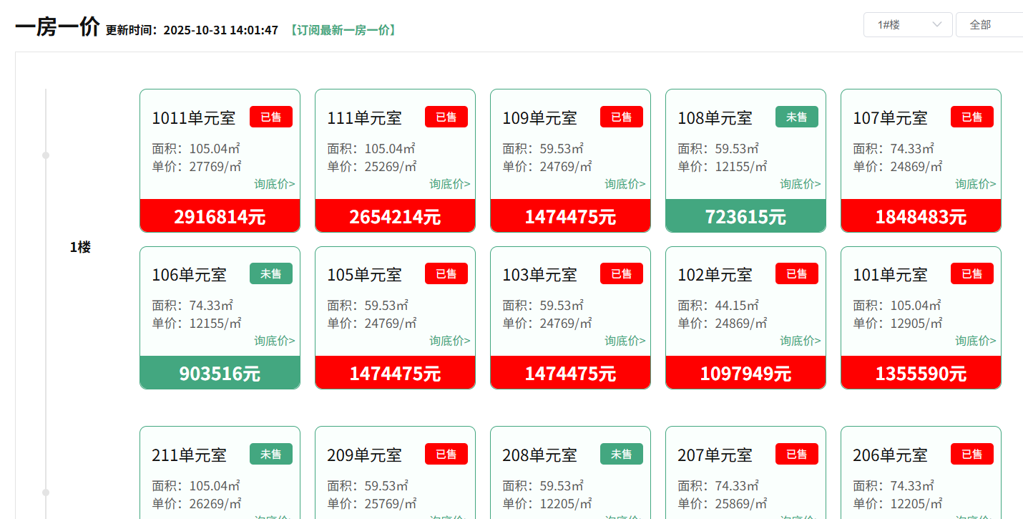Select the 2916814元 red price bar
Viewport: 1023px width, 519px height.
click(x=220, y=216)
